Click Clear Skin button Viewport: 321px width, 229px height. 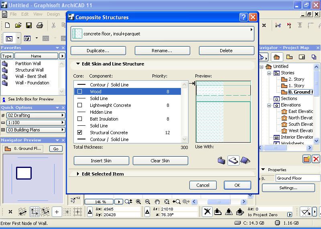click(160, 161)
